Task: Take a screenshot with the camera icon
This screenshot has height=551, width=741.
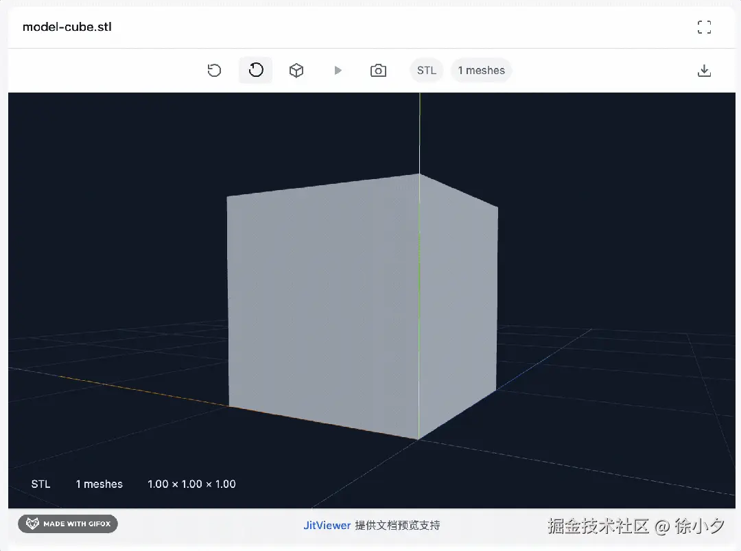Action: (x=378, y=71)
